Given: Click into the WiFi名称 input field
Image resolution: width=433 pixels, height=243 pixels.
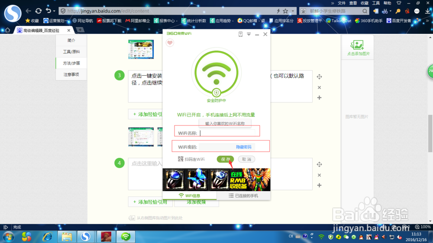Looking at the screenshot, I should point(228,133).
